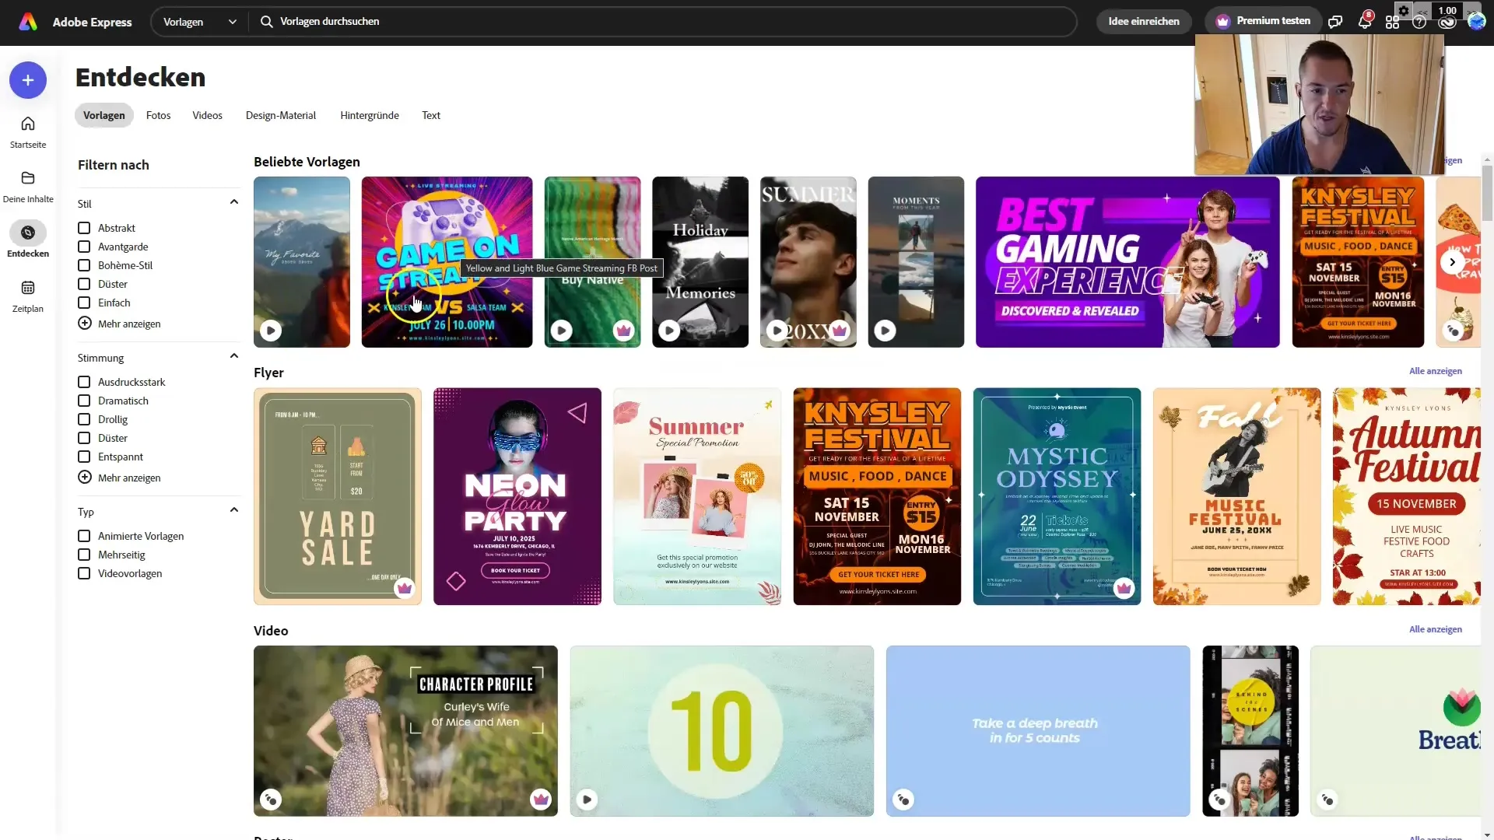Click the notifications bell icon
This screenshot has width=1494, height=840.
click(x=1365, y=20)
